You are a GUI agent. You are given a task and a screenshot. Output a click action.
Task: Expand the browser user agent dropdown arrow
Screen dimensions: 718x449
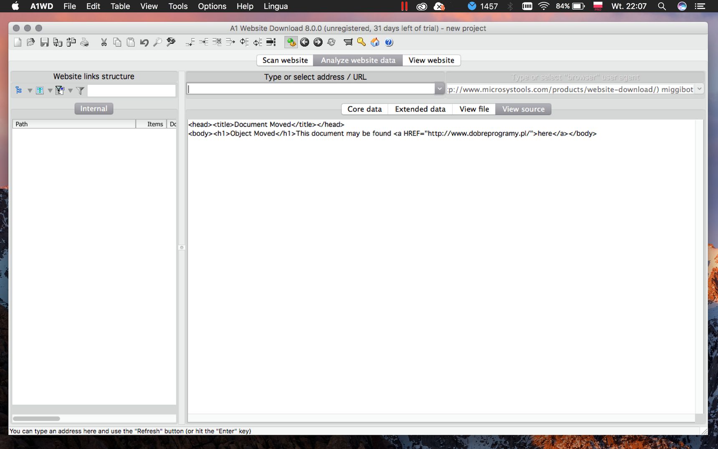[699, 89]
